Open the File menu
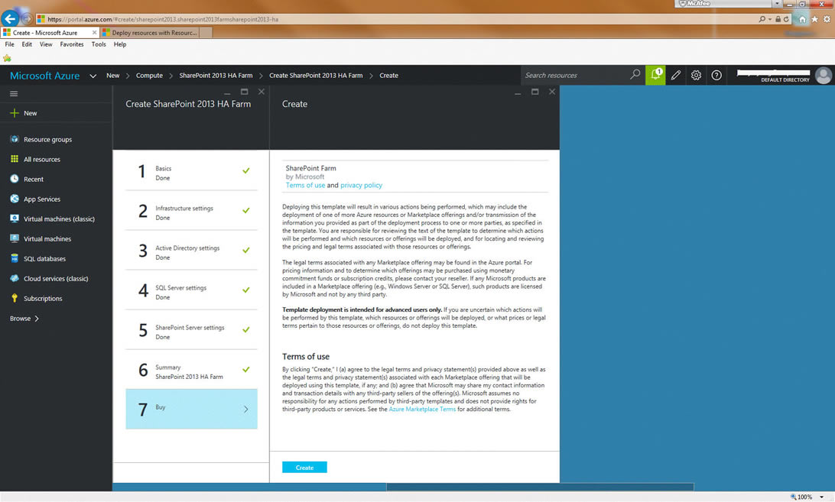This screenshot has height=502, width=835. coord(10,44)
